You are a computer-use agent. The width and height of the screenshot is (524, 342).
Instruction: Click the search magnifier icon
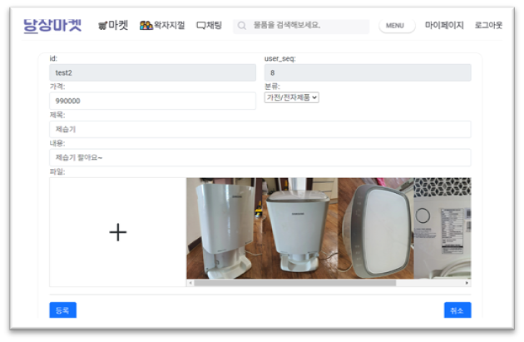[242, 26]
